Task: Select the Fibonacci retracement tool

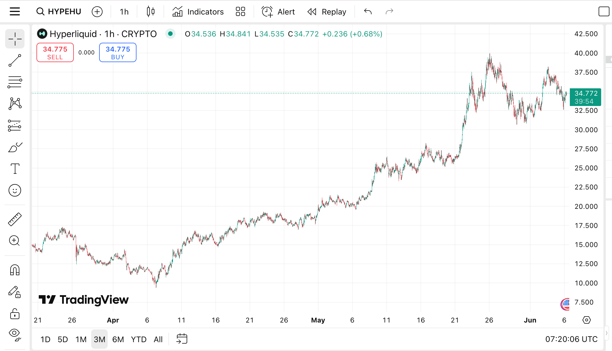Action: pos(15,82)
